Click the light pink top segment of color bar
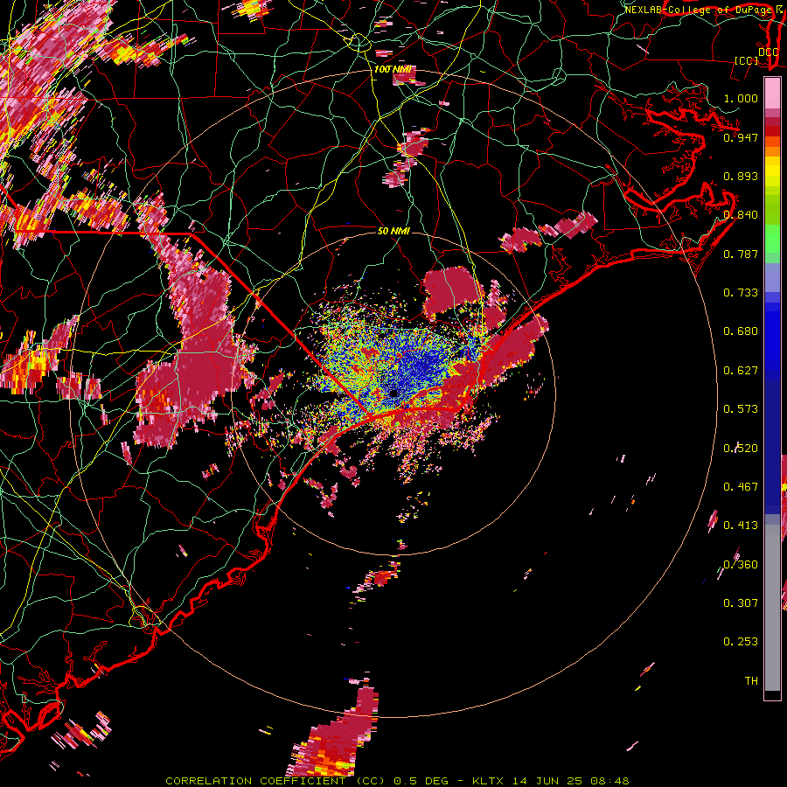787x787 pixels. [x=772, y=94]
